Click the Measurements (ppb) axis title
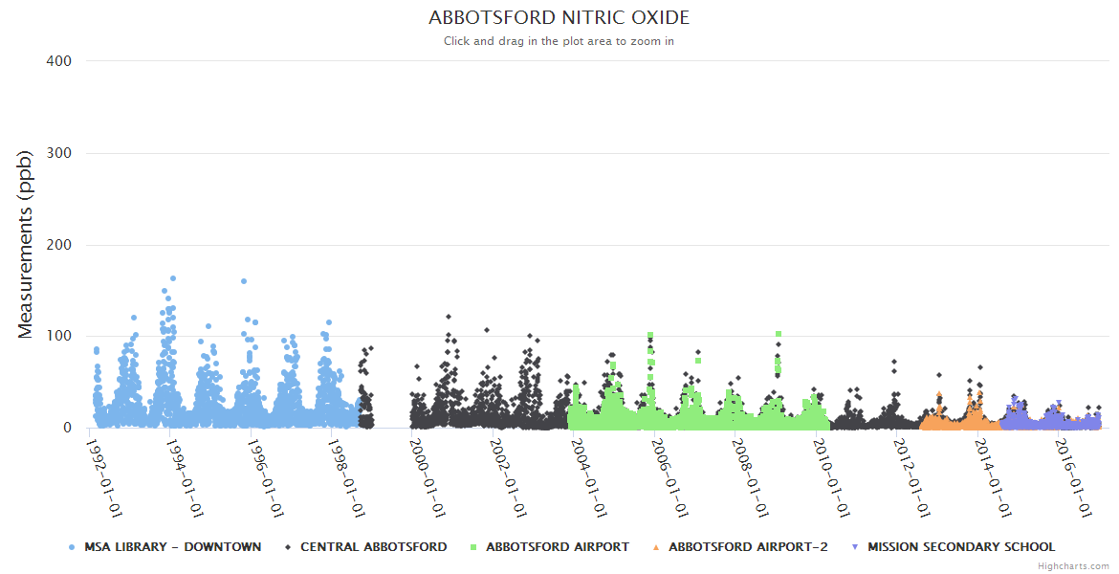Image resolution: width=1119 pixels, height=574 pixels. point(26,245)
